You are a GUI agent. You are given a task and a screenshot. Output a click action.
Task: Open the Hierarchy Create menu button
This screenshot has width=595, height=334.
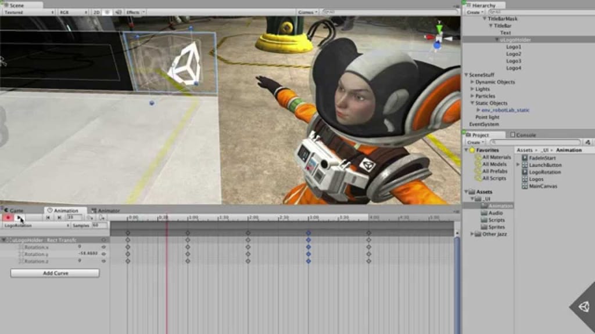pyautogui.click(x=475, y=12)
